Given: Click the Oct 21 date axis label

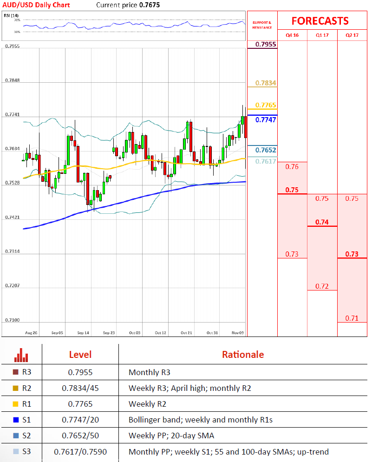Looking at the screenshot, I should coord(186,333).
